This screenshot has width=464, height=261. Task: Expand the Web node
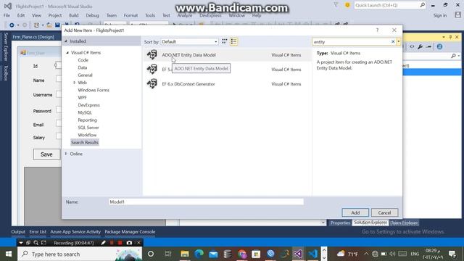tap(74, 83)
